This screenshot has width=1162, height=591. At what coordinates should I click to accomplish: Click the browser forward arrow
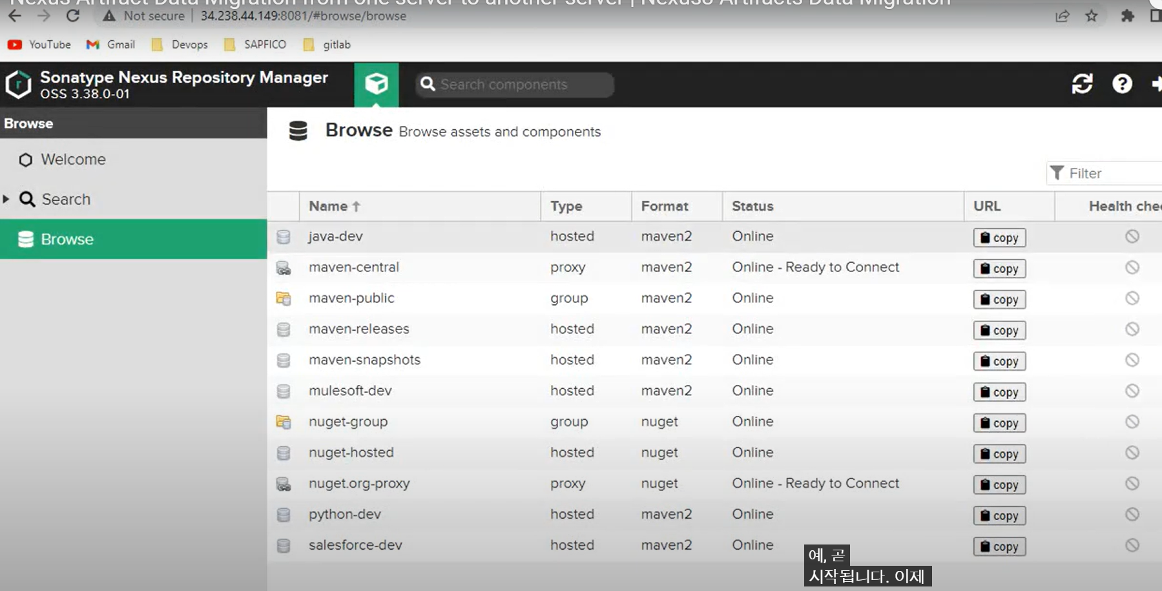[43, 16]
